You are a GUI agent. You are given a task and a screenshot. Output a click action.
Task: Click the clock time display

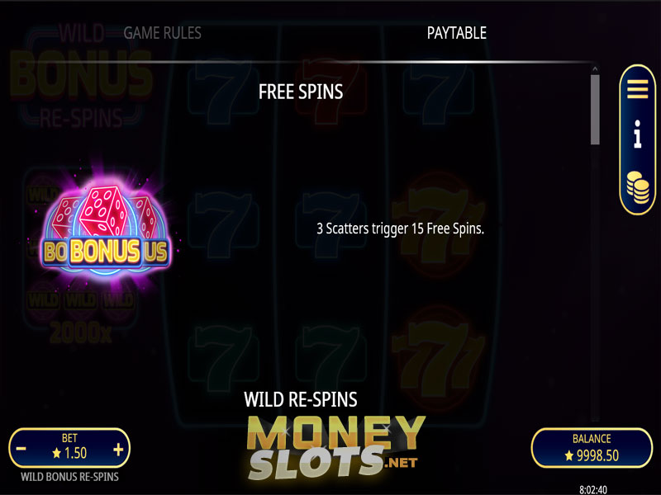[592, 489]
